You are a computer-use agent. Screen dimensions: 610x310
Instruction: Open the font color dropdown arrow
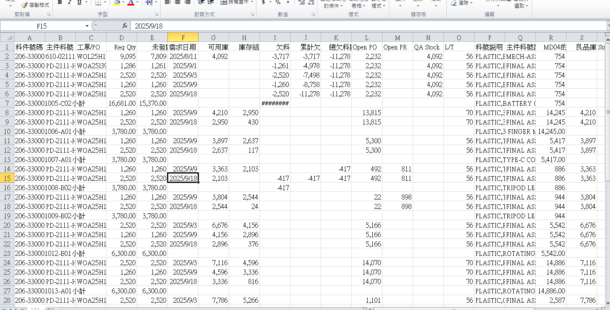point(138,3)
